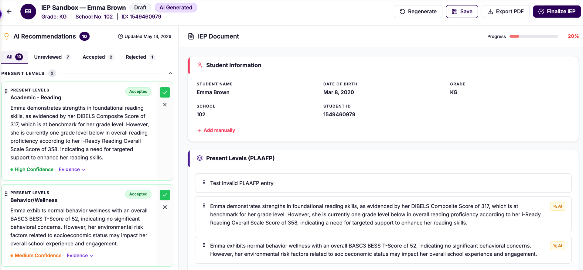Grab the drag handle on Behavior/Wellness card
The height and width of the screenshot is (270, 583).
click(6, 194)
